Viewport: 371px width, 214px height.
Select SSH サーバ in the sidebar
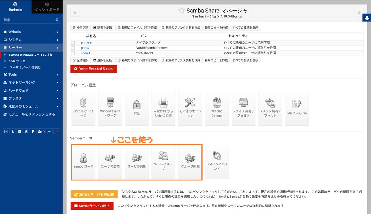point(17,61)
